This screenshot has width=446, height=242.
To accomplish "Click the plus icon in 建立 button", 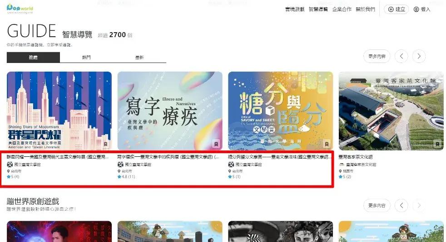I will tap(390, 10).
